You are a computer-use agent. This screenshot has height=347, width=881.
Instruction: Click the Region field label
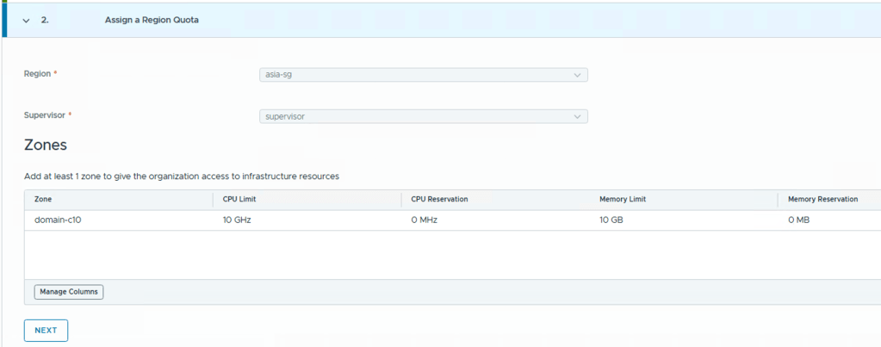pyautogui.click(x=39, y=74)
